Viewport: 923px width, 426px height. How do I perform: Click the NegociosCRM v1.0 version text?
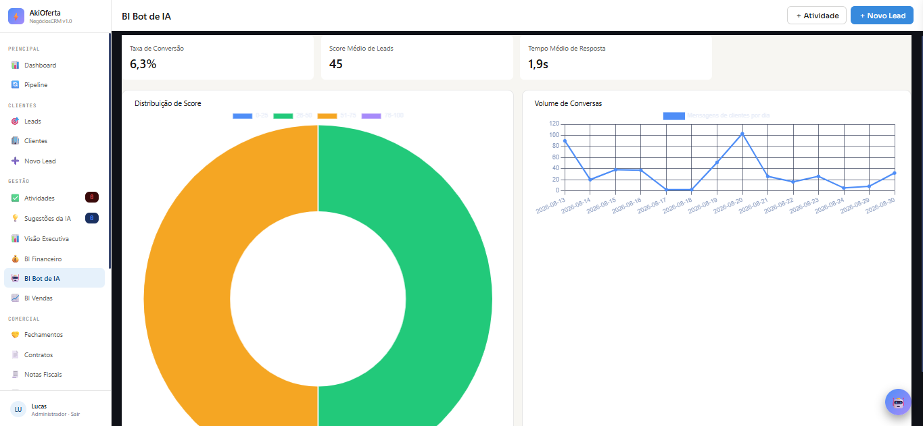pyautogui.click(x=51, y=22)
